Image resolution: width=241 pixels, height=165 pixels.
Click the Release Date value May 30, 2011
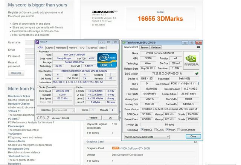pos(148,68)
